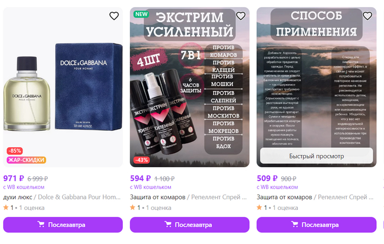This screenshot has width=384, height=244.
Task: Click the 971 ₽ price
Action: click(14, 178)
